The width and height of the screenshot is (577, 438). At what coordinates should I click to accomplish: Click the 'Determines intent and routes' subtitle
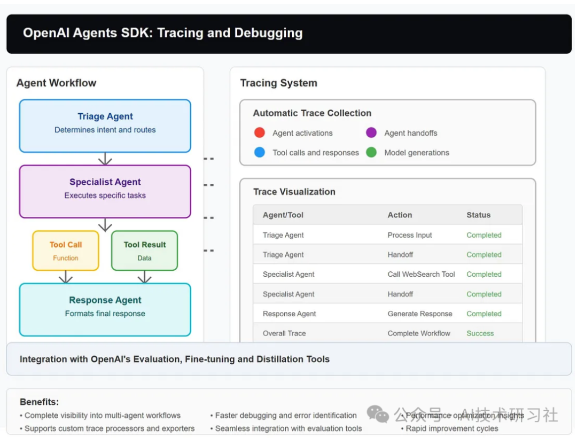point(105,130)
